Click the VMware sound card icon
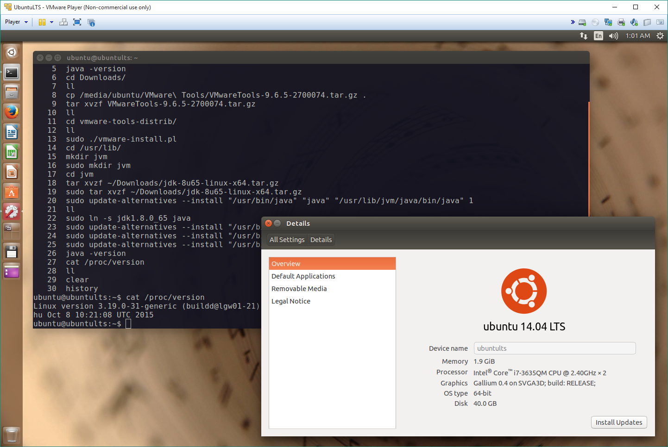 click(x=634, y=22)
